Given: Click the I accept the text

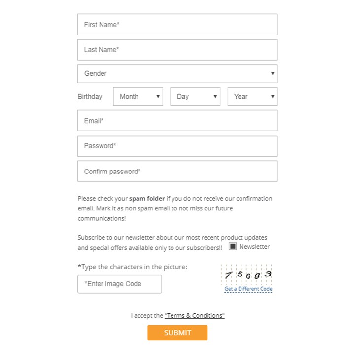Looking at the screenshot, I should [146, 316].
